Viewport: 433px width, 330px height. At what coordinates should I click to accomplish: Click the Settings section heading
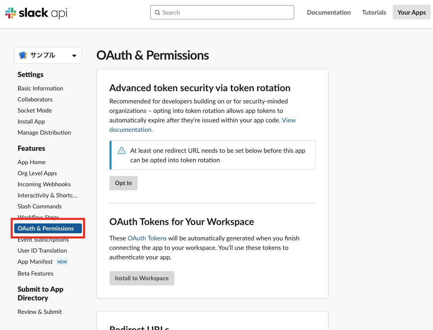tap(30, 75)
